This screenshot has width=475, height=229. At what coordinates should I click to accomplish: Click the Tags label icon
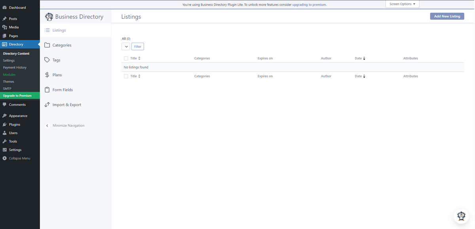click(47, 60)
